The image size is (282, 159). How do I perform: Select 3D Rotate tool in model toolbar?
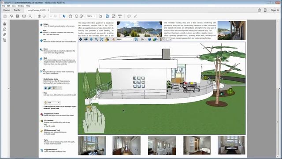tap(81, 39)
